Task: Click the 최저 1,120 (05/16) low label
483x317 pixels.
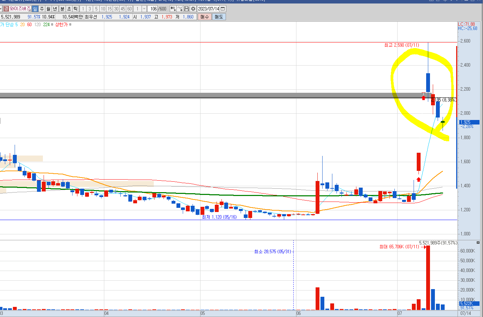Action: point(219,217)
